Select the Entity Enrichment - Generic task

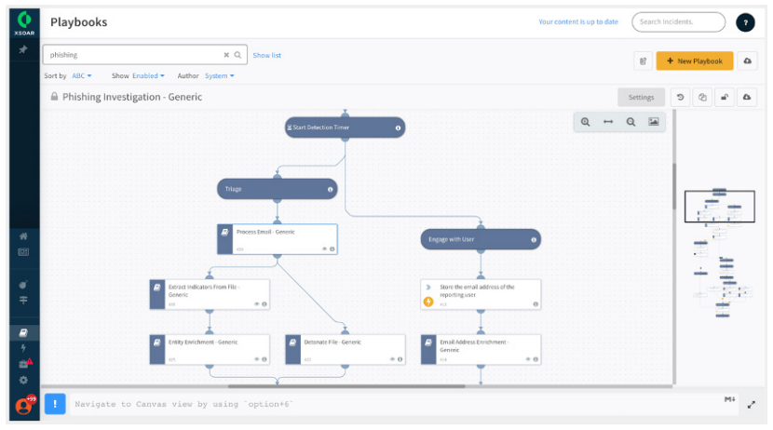click(210, 350)
